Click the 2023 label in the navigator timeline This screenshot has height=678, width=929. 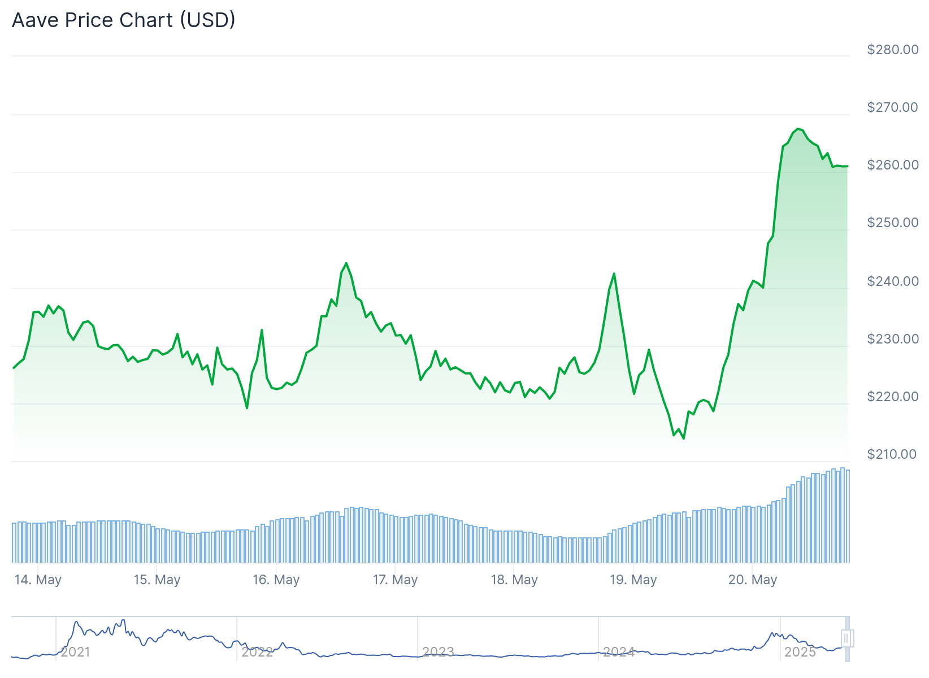point(439,652)
